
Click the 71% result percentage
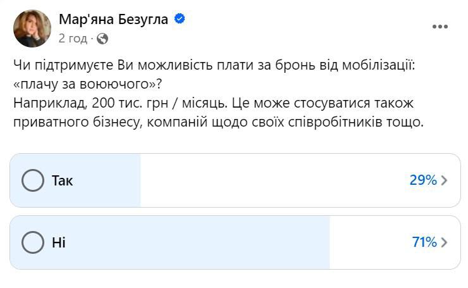pyautogui.click(x=423, y=242)
